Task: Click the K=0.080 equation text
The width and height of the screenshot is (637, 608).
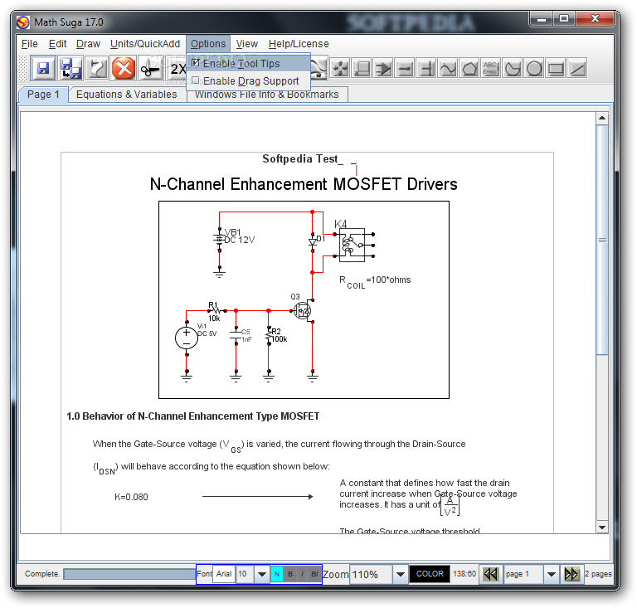Action: click(x=131, y=497)
